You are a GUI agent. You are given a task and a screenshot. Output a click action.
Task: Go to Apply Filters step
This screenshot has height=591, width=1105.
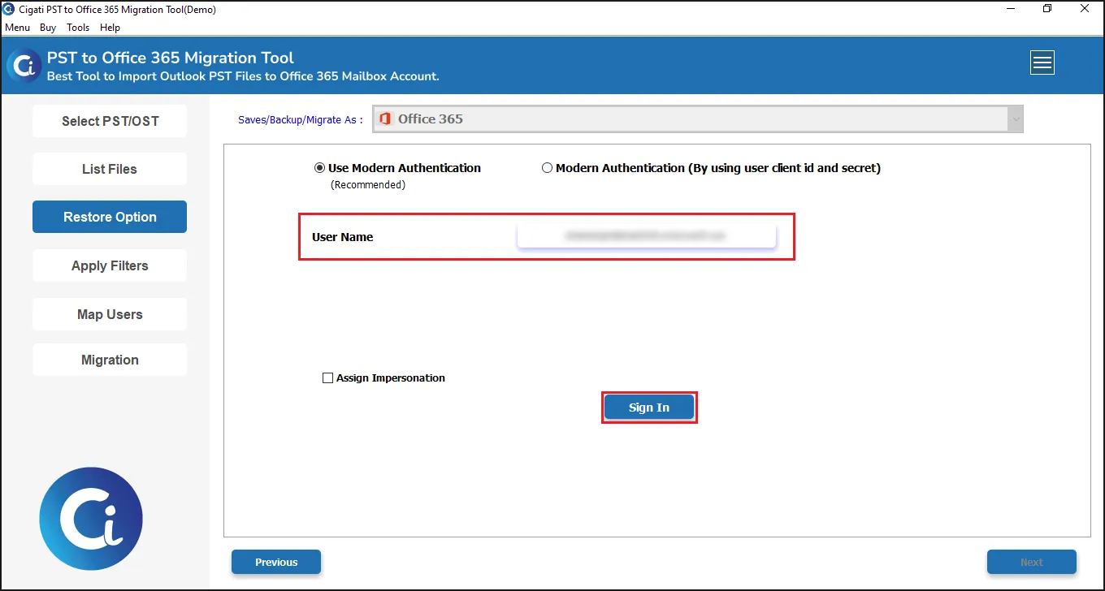click(110, 265)
